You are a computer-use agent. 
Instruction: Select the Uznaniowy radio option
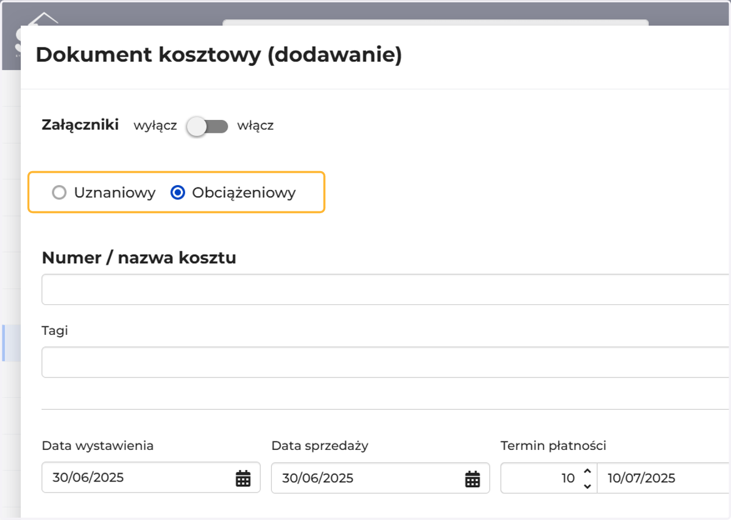pyautogui.click(x=59, y=193)
